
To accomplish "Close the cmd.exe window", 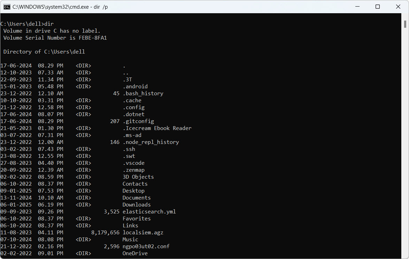I will (x=398, y=7).
